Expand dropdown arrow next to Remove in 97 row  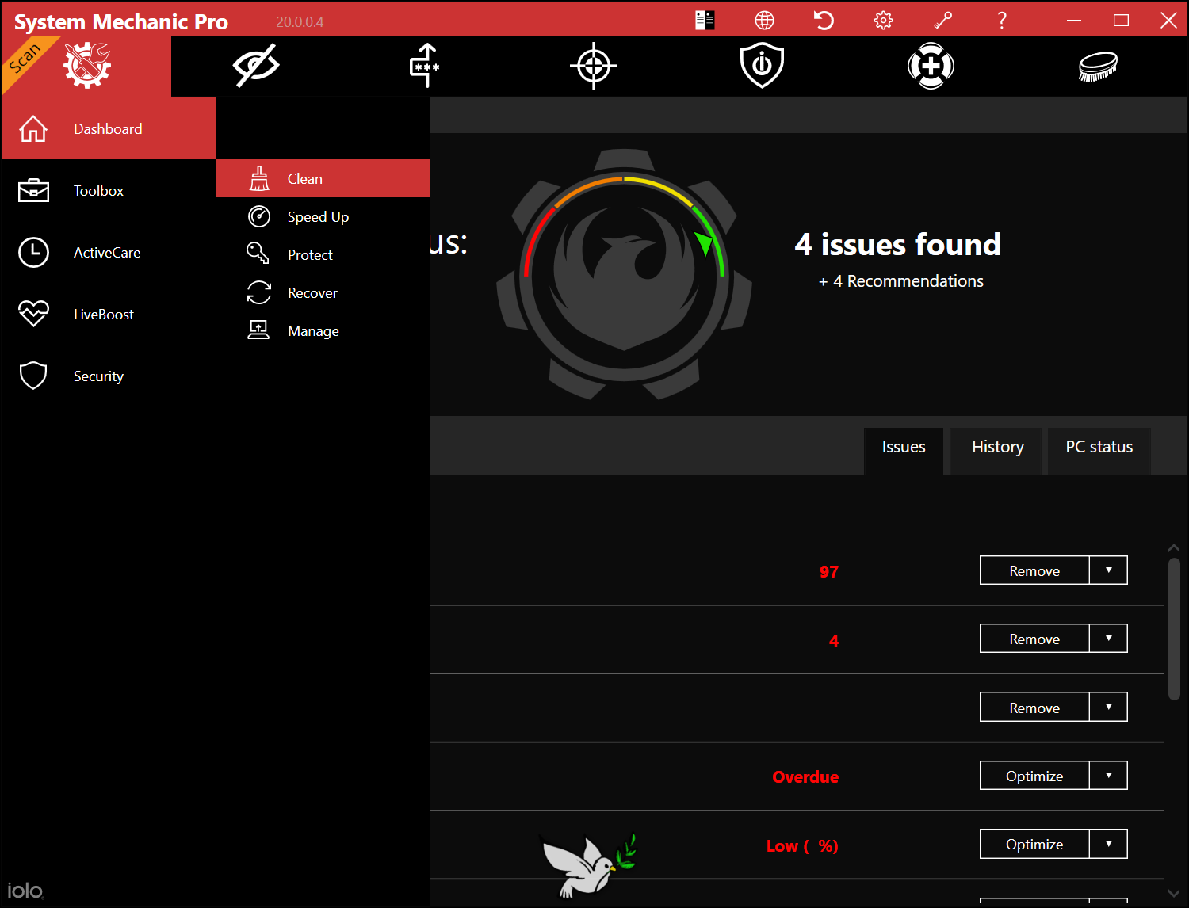click(1108, 570)
